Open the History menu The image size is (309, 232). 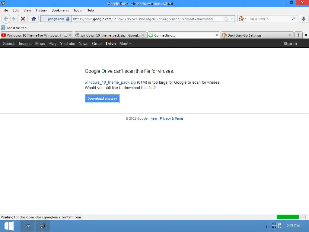coord(41,10)
